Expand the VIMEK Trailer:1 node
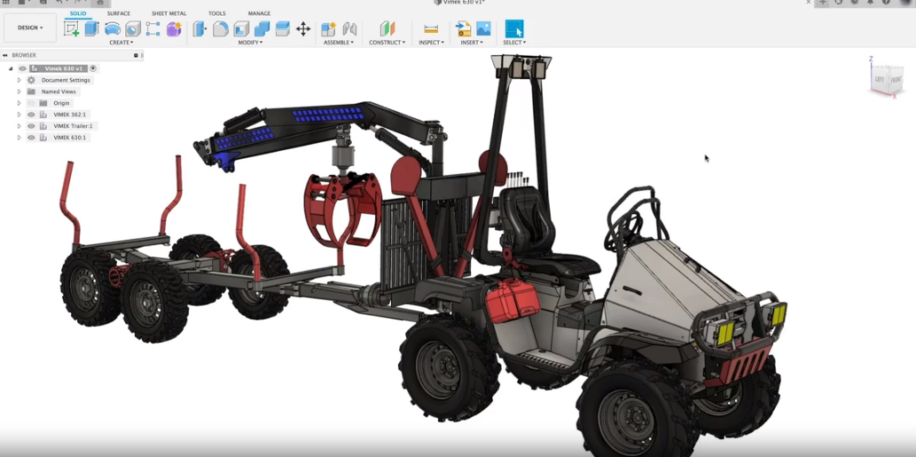Screen dimensions: 916x457 [x=19, y=126]
